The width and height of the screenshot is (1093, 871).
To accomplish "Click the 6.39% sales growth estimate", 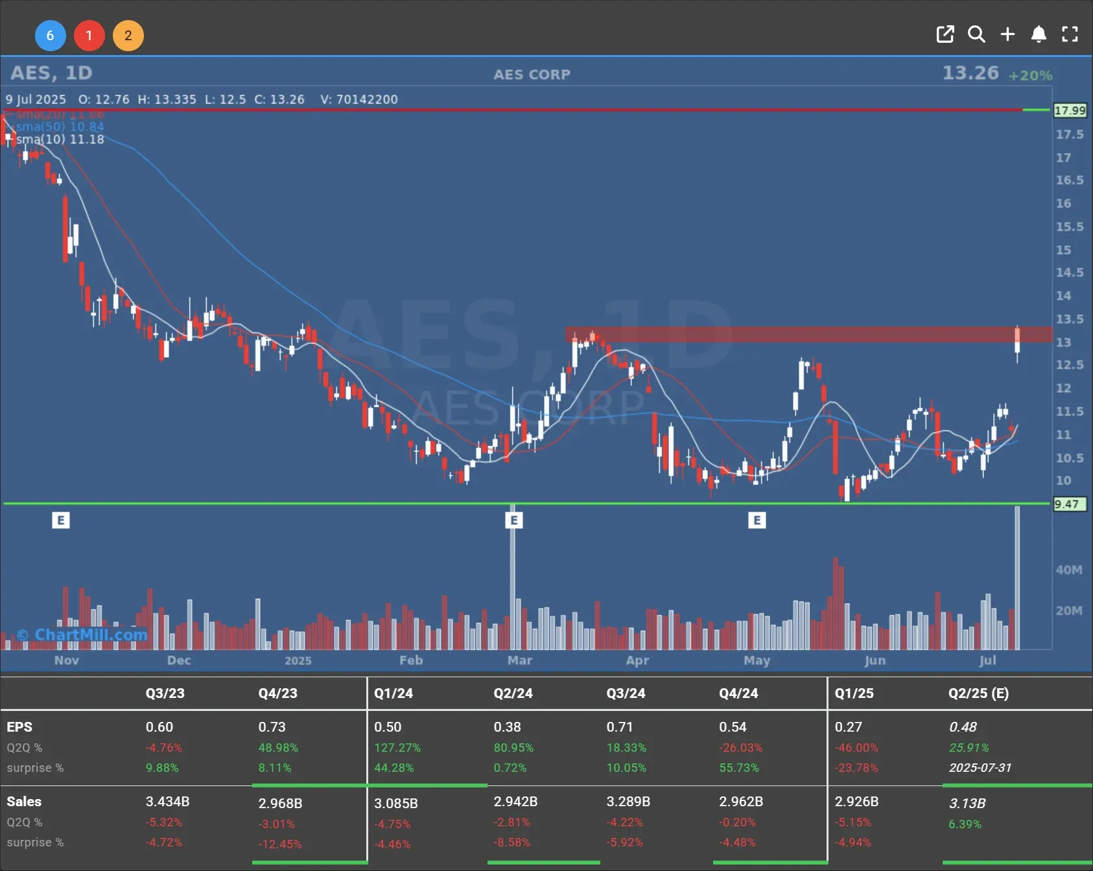I will (x=965, y=824).
